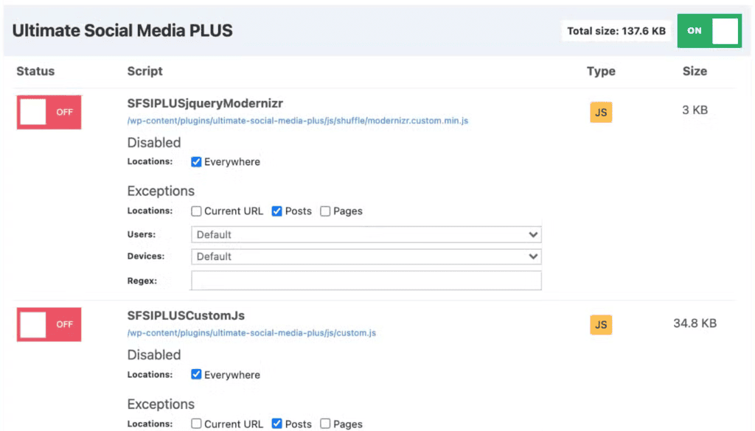The image size is (755, 431).
Task: Turn on the SFSIPLUSCustomJs status toggle
Action: pos(49,324)
